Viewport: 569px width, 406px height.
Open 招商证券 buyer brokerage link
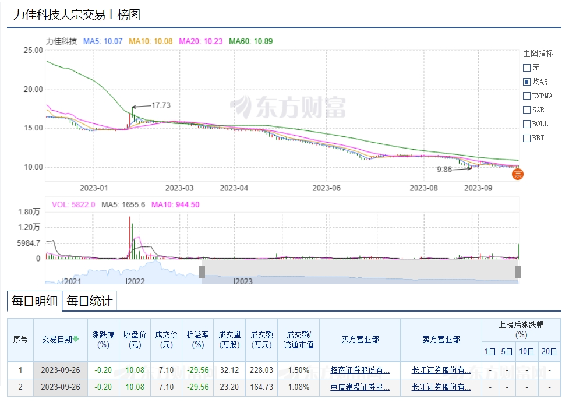[359, 370]
